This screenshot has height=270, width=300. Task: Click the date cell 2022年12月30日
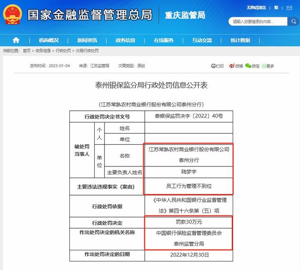pyautogui.click(x=189, y=255)
